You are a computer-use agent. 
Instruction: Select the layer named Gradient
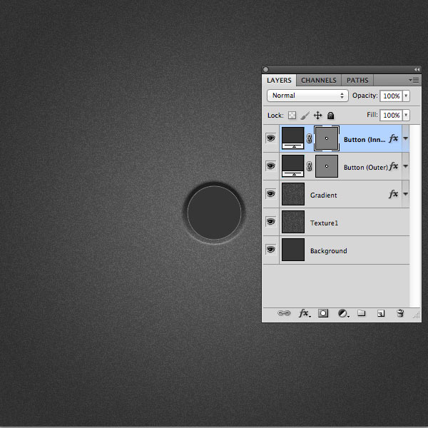323,195
